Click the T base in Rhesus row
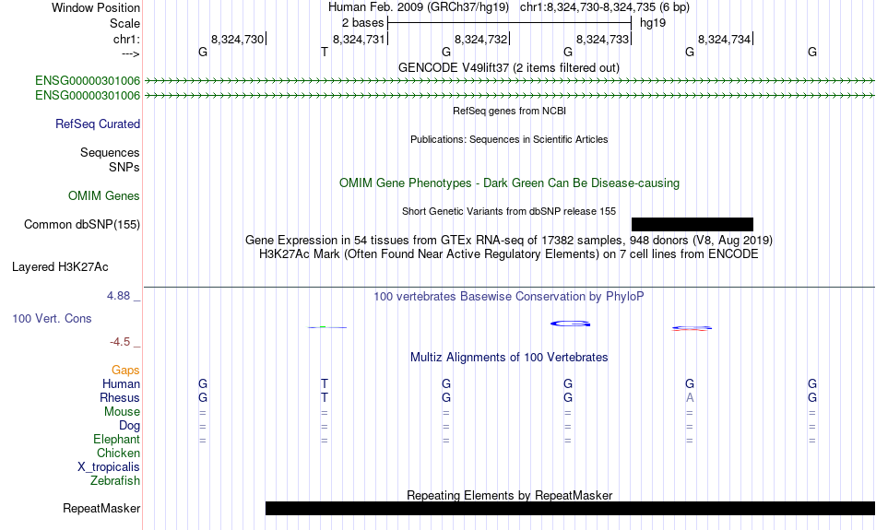Screen dimensions: 876x530 click(324, 397)
